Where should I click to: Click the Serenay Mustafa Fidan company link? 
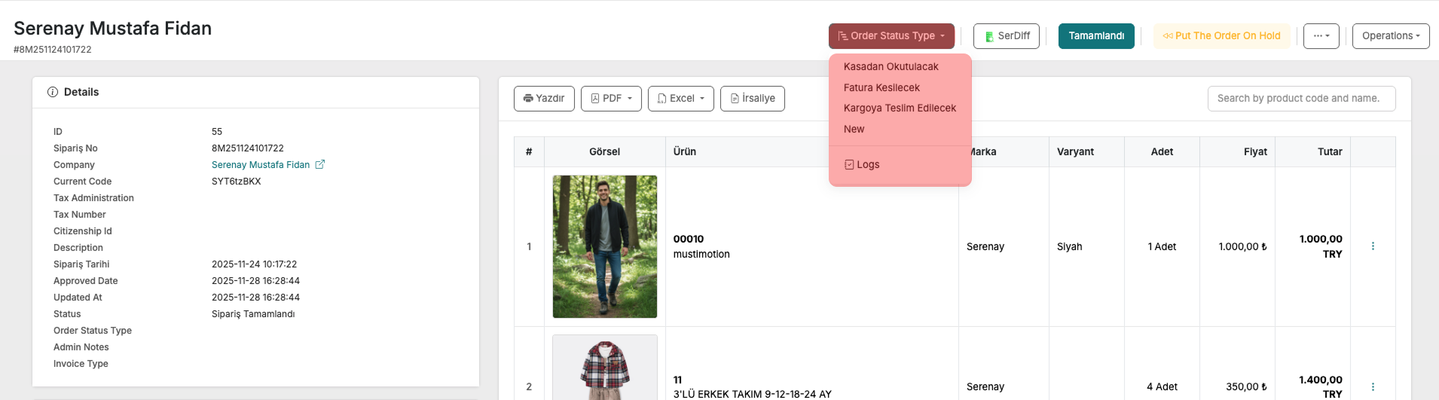[x=261, y=165]
